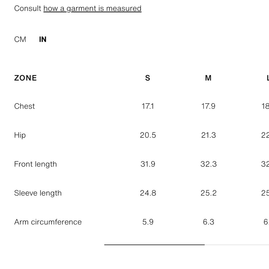
Task: Click the M chest value 17.9
Action: pyautogui.click(x=208, y=106)
